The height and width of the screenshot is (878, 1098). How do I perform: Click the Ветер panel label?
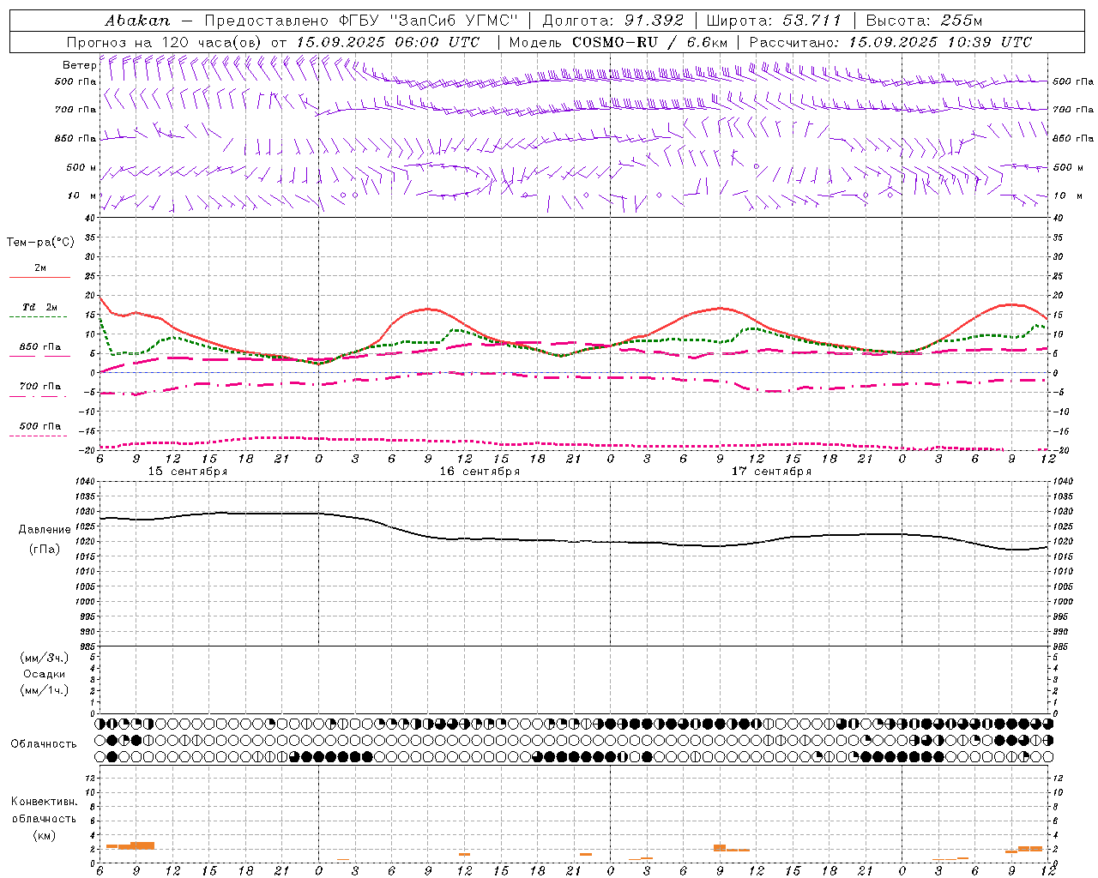(79, 65)
